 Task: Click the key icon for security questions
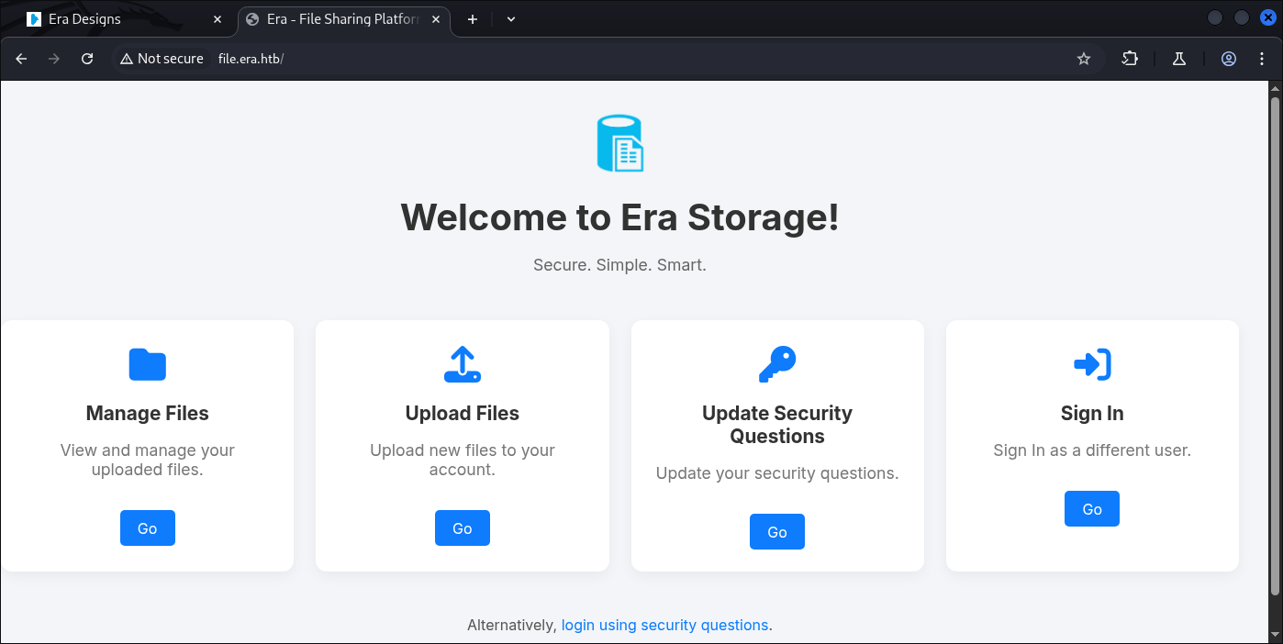click(776, 364)
